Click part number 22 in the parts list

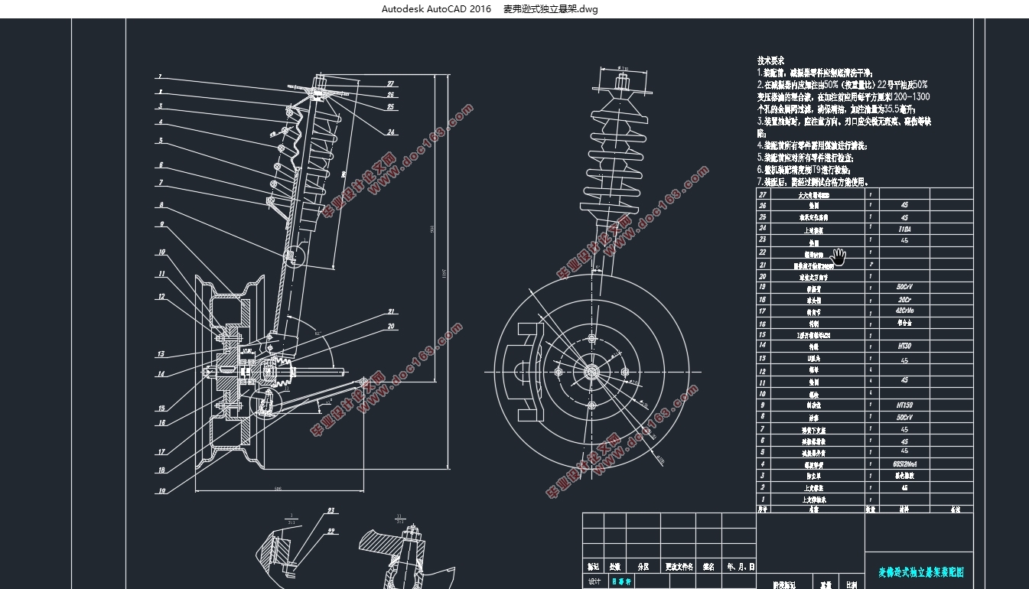(x=762, y=252)
